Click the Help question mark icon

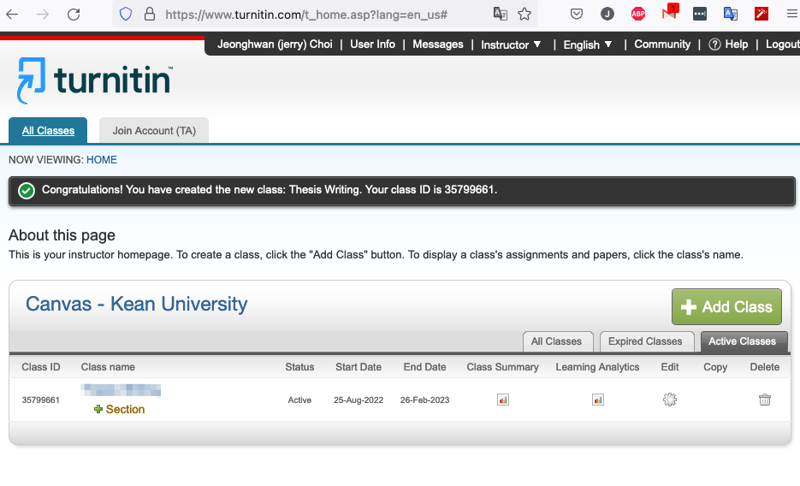[714, 44]
